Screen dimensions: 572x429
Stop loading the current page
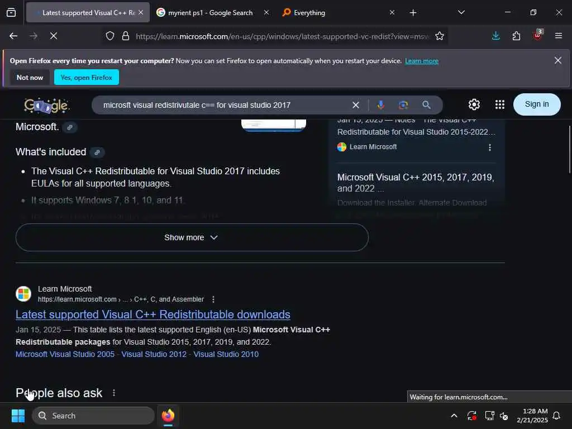click(54, 36)
